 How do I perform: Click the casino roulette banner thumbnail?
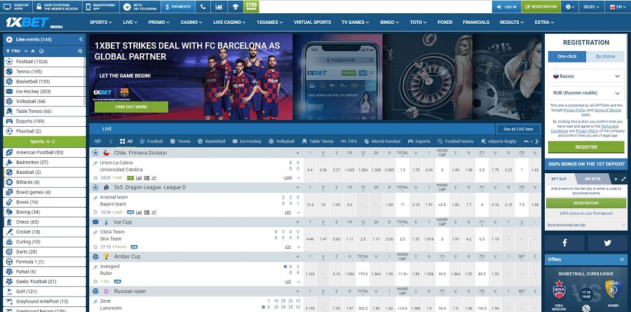[428, 76]
